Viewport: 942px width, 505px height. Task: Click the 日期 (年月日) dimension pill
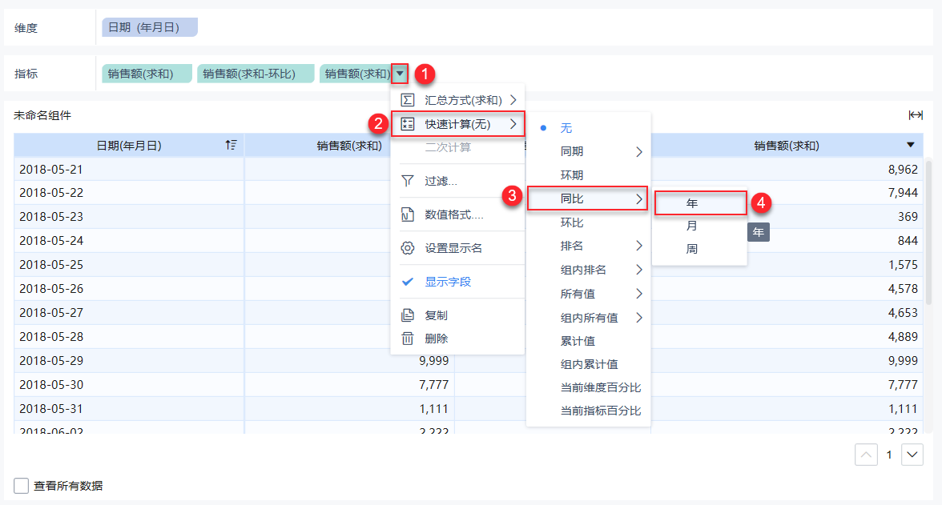coord(149,27)
